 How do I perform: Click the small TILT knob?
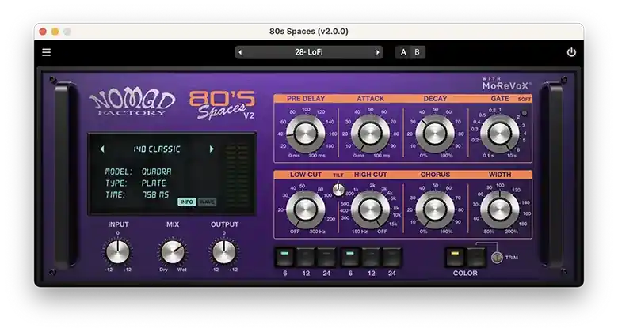(338, 190)
